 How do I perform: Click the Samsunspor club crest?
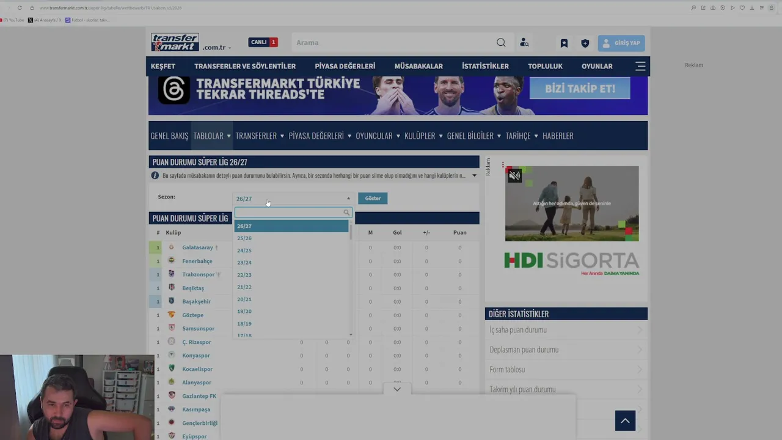point(171,328)
